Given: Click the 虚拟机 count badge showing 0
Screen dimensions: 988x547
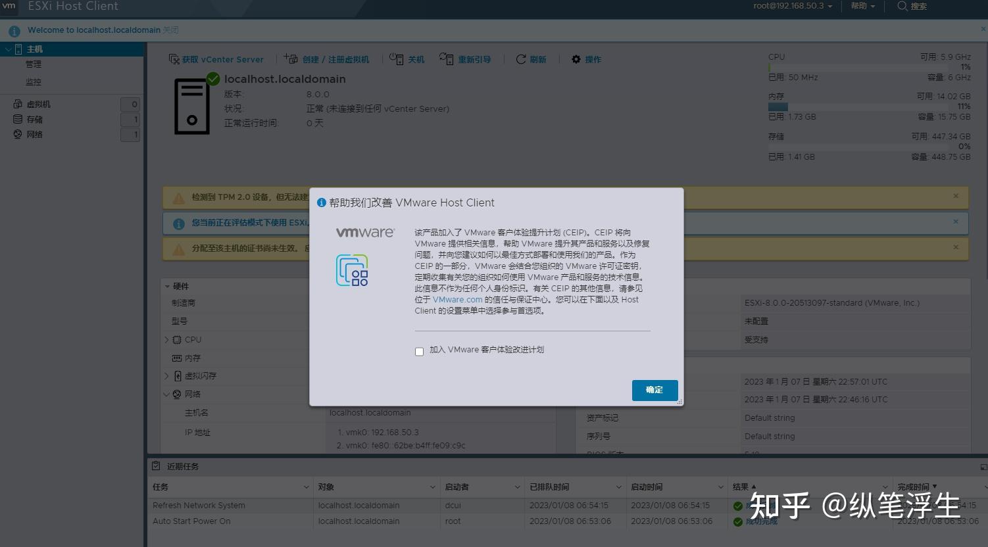Looking at the screenshot, I should click(x=130, y=105).
